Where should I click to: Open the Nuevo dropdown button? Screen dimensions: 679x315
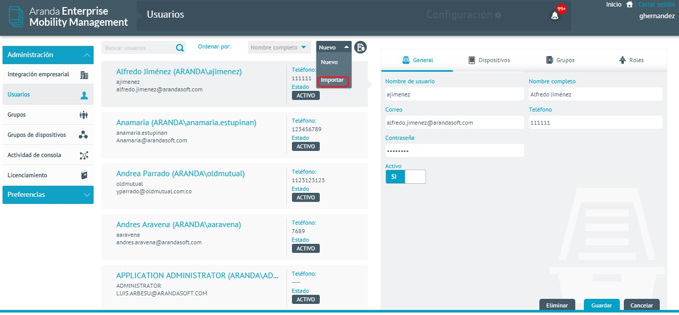tap(334, 47)
